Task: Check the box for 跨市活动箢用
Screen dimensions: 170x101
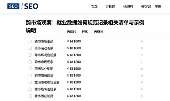Action: pos(30,96)
